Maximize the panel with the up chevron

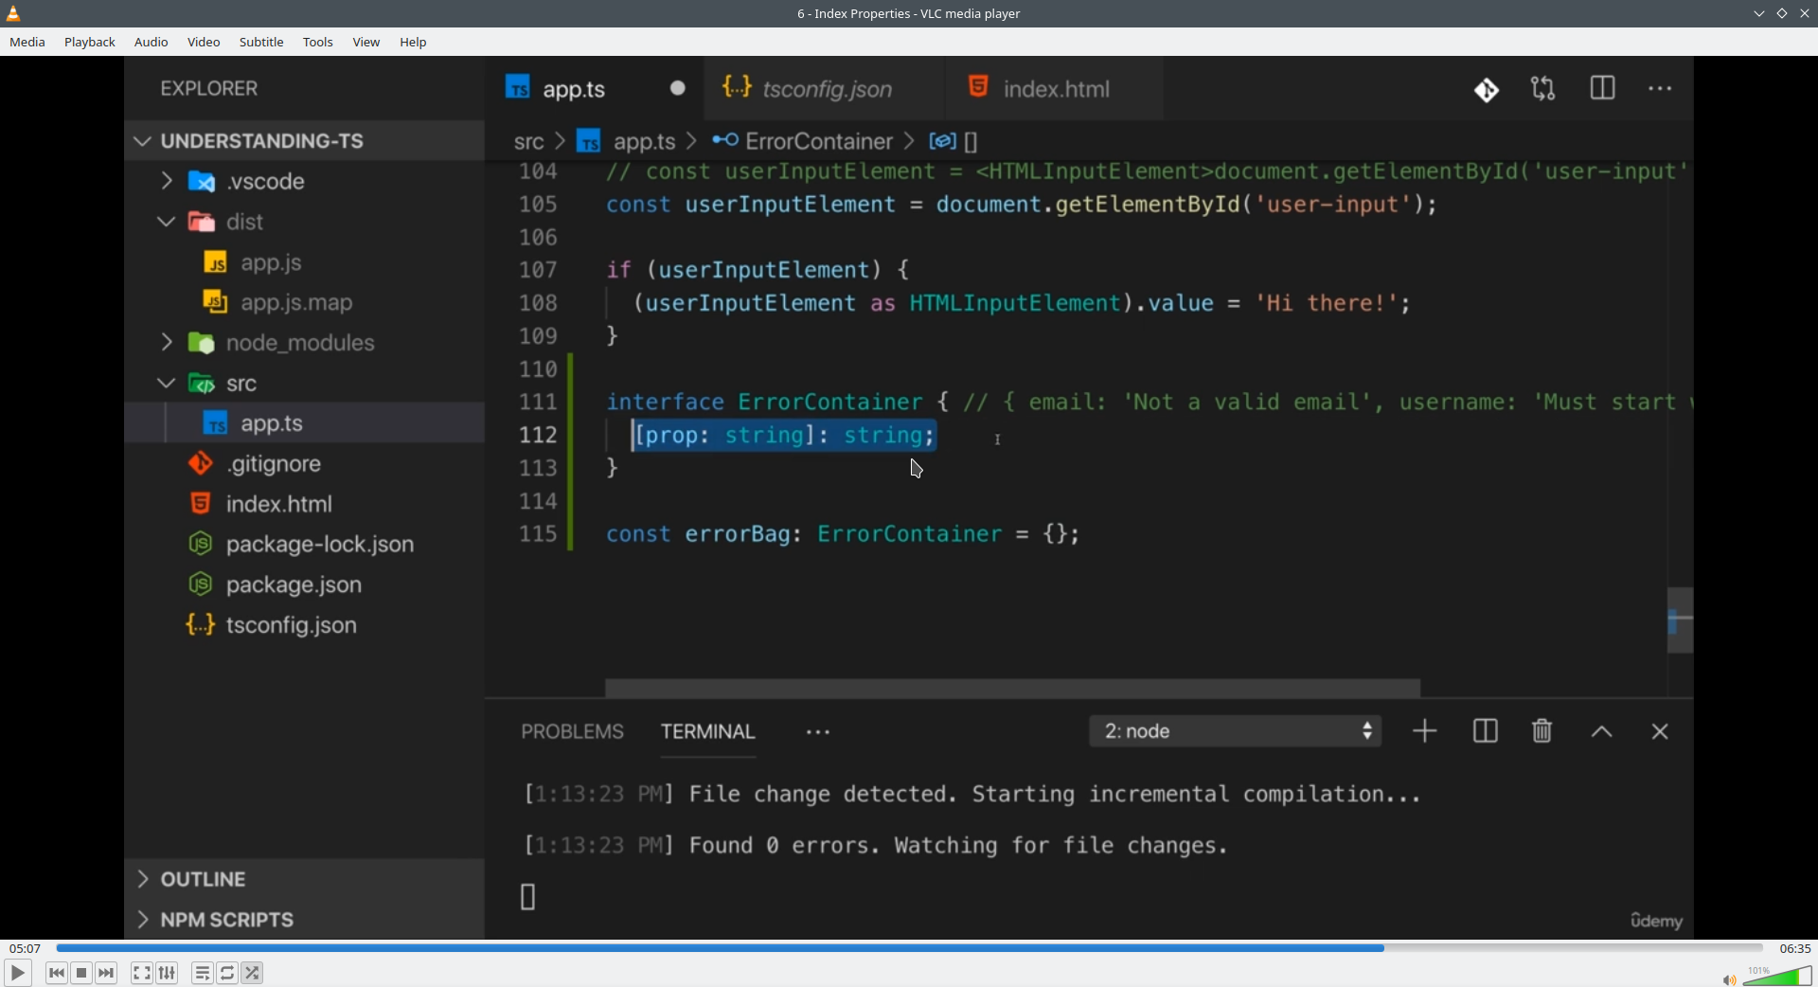point(1601,732)
